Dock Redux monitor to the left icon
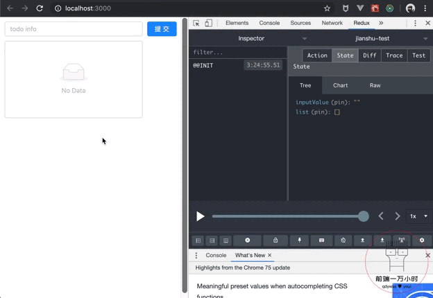This screenshot has height=298, width=433. click(198, 240)
